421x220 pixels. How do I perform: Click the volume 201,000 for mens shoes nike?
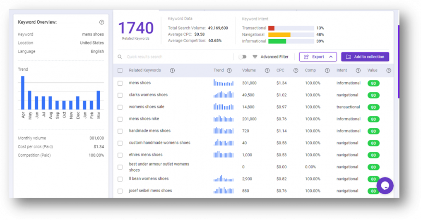(x=249, y=119)
